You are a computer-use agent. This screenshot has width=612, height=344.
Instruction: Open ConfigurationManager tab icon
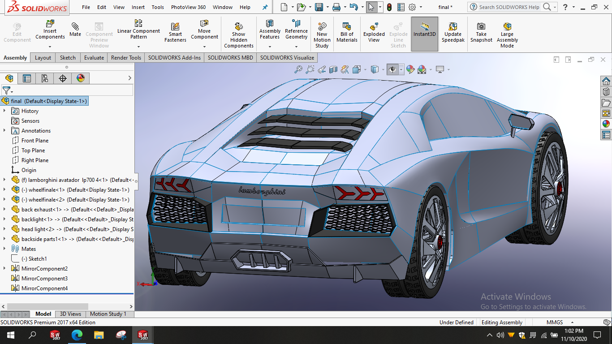click(x=45, y=78)
